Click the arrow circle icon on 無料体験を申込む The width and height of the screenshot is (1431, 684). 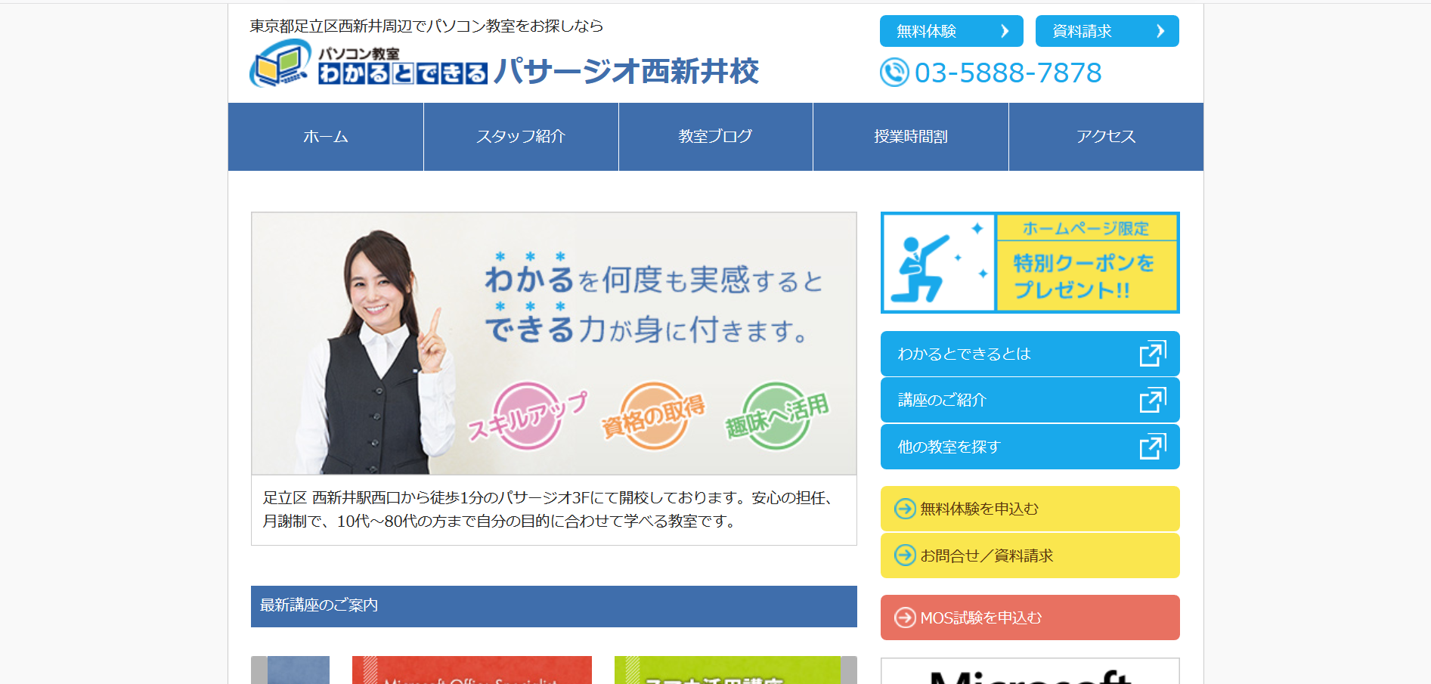pos(905,509)
